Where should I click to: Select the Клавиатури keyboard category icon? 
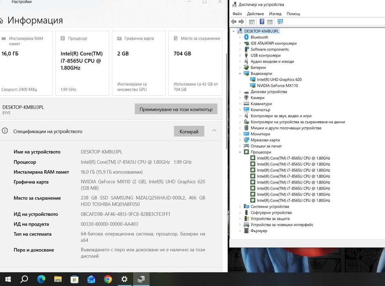click(x=246, y=104)
